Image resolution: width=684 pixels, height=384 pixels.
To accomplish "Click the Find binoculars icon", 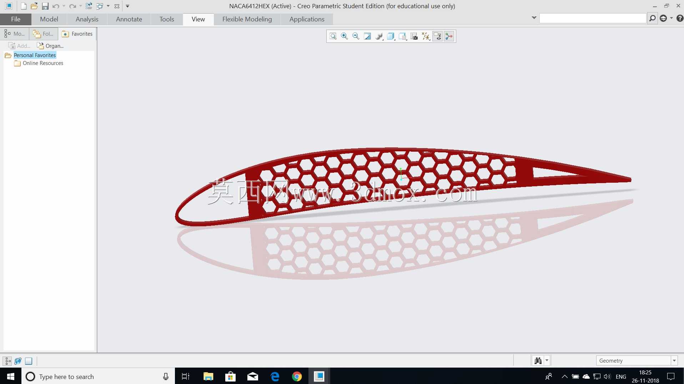I will (x=538, y=360).
